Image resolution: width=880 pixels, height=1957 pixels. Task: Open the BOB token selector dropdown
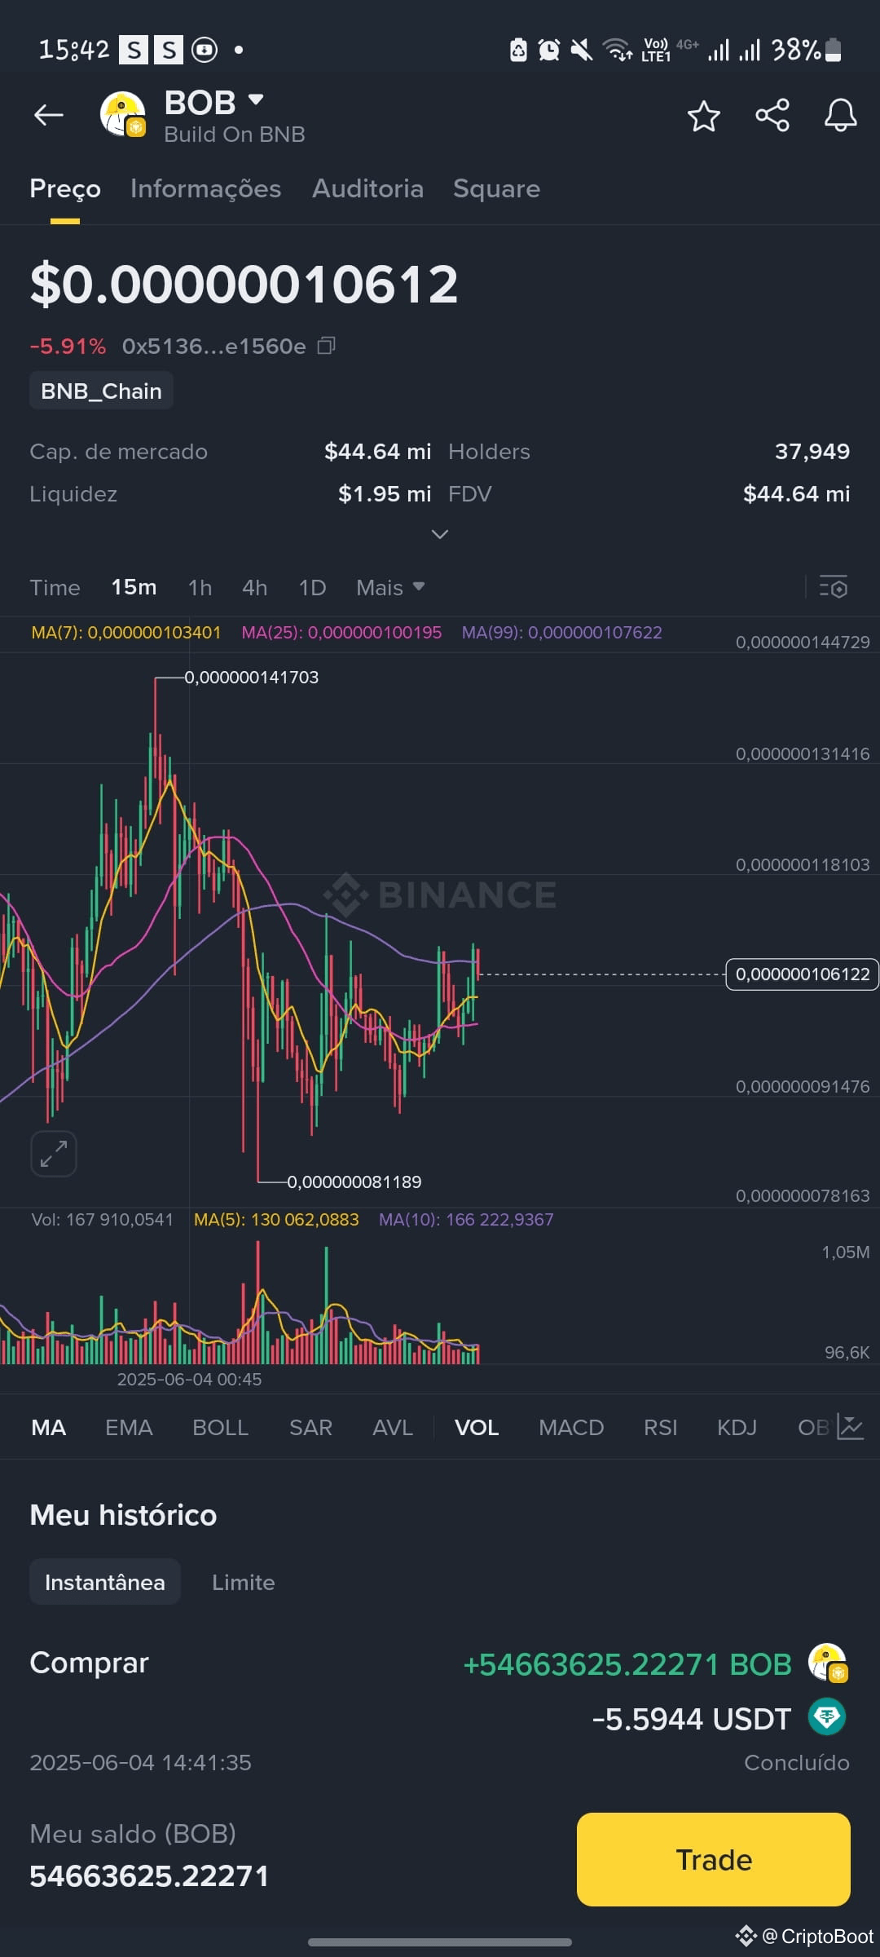point(256,99)
